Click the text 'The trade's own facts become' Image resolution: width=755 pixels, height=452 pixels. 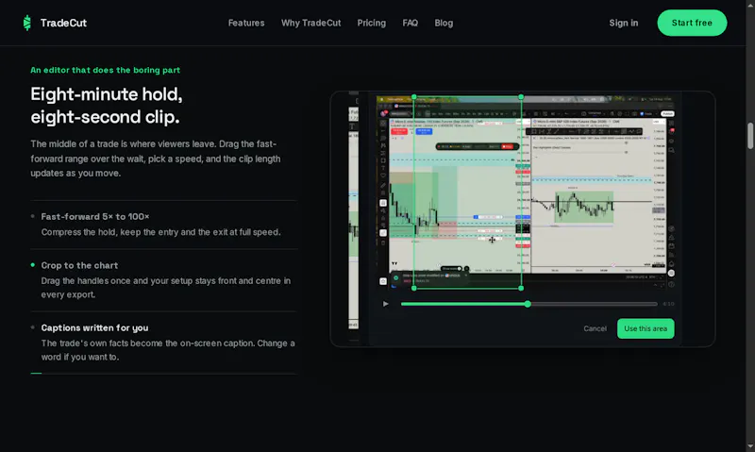click(168, 350)
